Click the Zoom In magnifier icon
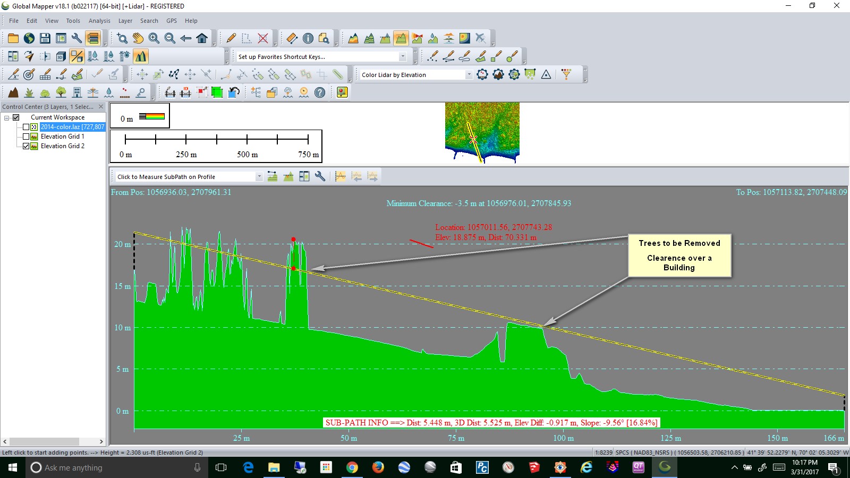This screenshot has height=478, width=850. tap(154, 38)
